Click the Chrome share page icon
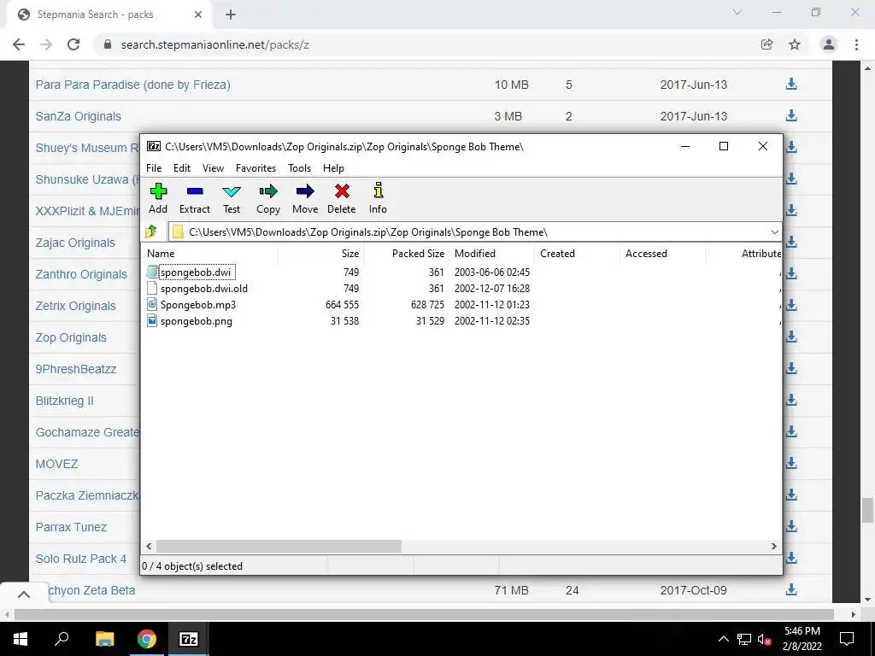The height and width of the screenshot is (656, 875). pyautogui.click(x=767, y=44)
